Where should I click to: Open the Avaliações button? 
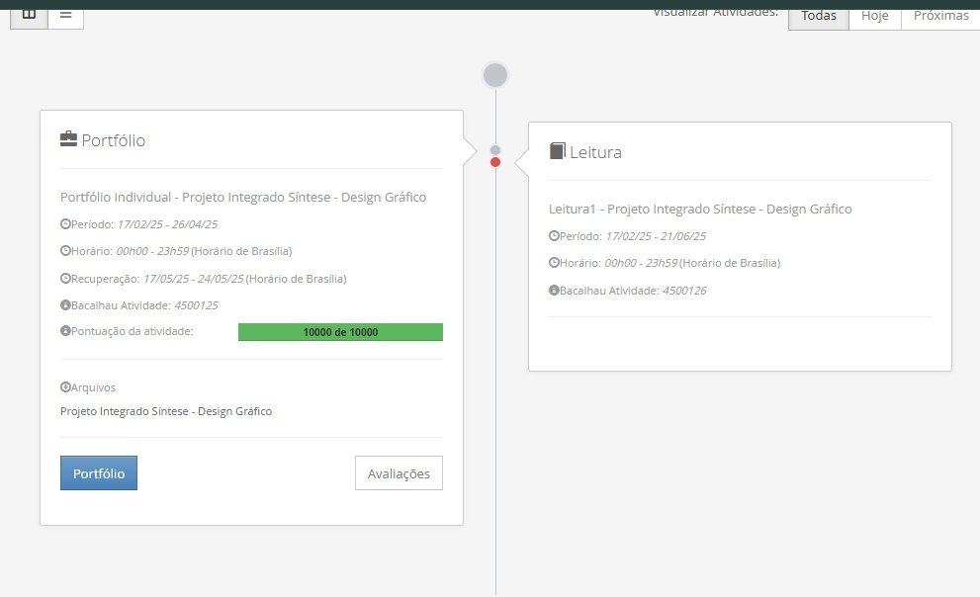click(399, 473)
